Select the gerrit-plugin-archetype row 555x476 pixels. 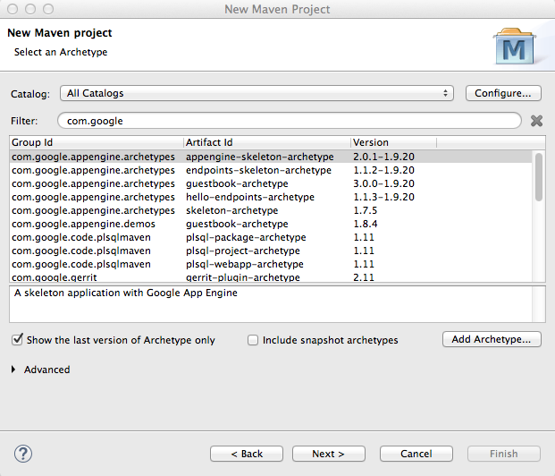pyautogui.click(x=271, y=277)
